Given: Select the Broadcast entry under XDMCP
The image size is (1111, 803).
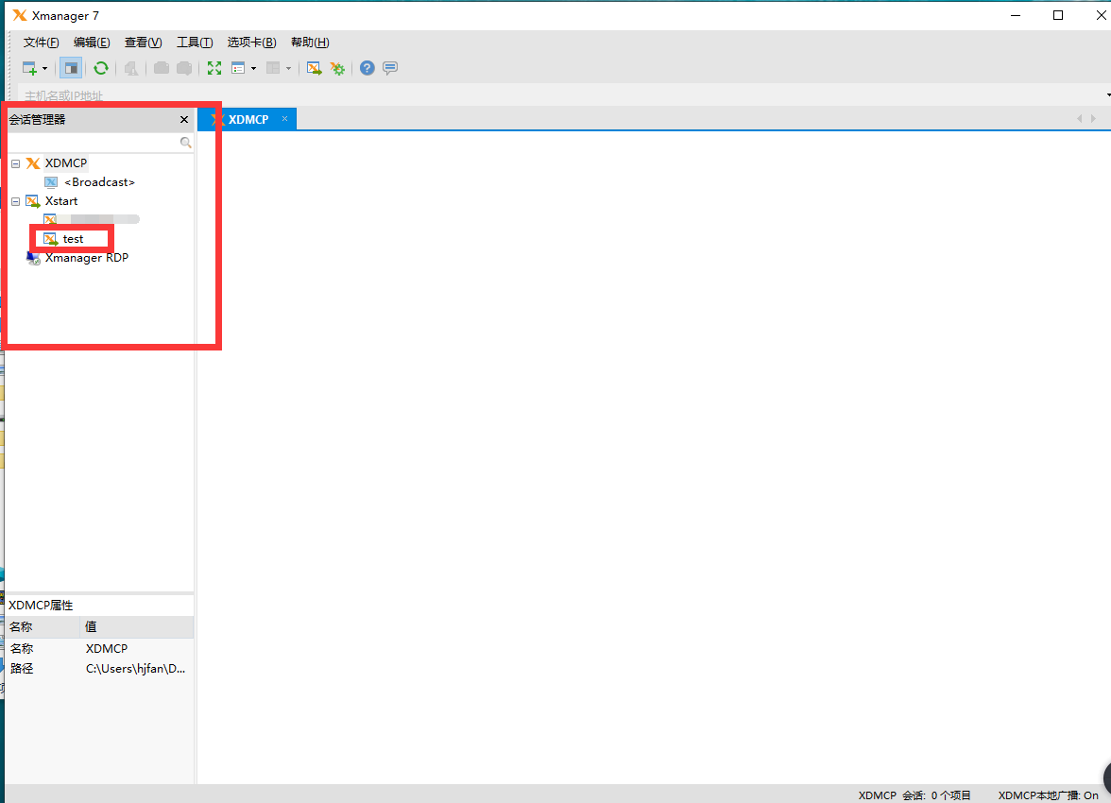Looking at the screenshot, I should [x=98, y=181].
